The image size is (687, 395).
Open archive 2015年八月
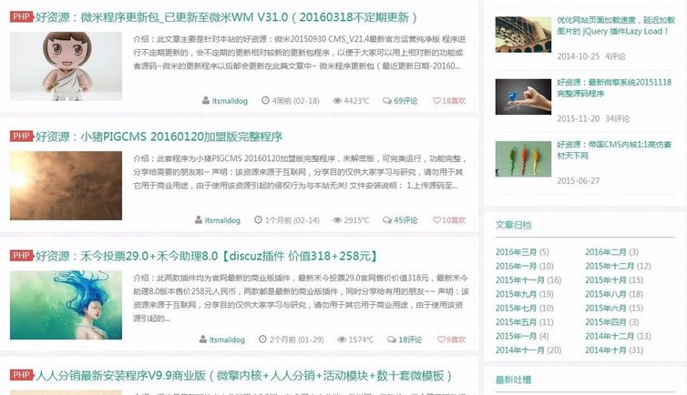pyautogui.click(x=606, y=294)
